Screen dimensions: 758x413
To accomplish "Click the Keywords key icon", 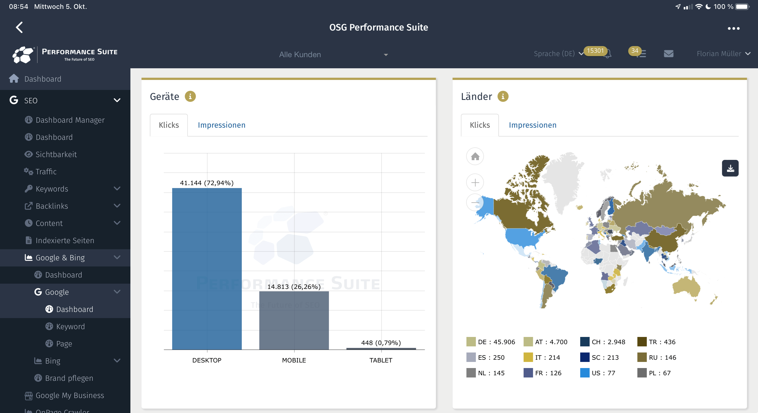I will coord(28,188).
